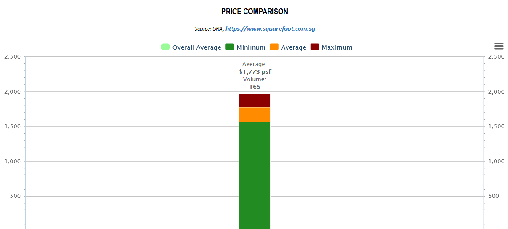Open the squarefoot.com.sg source link

tap(270, 29)
